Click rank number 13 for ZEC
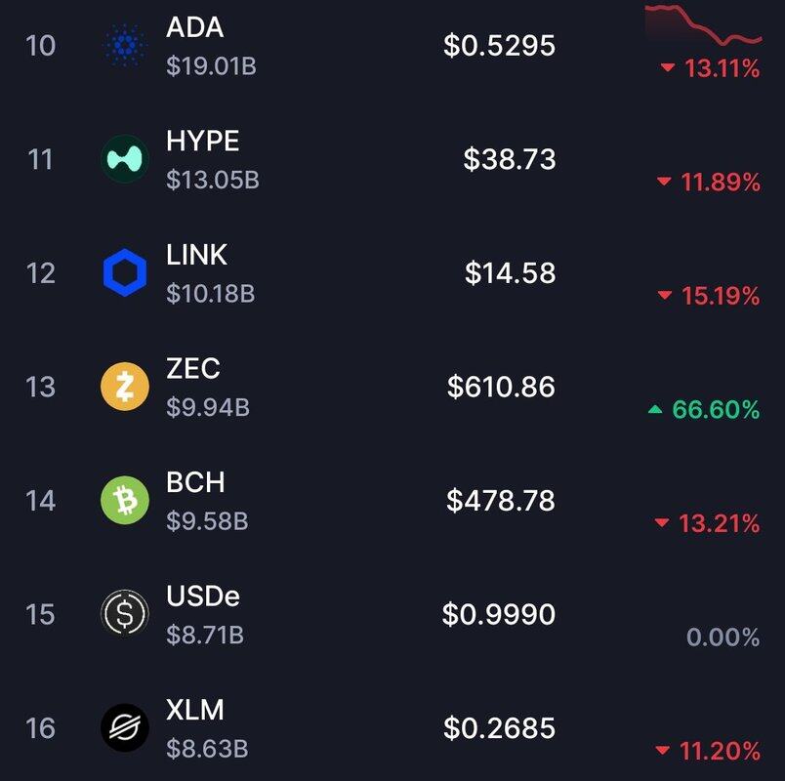The width and height of the screenshot is (785, 781). pyautogui.click(x=40, y=387)
